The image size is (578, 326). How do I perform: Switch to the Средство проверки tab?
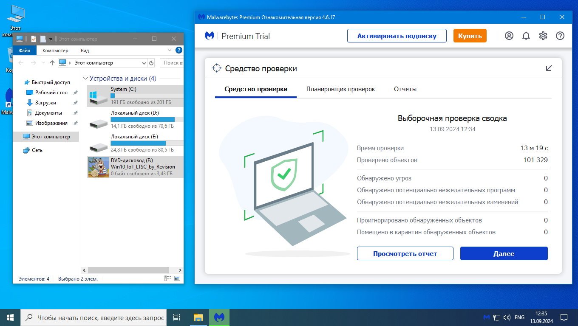(x=256, y=89)
